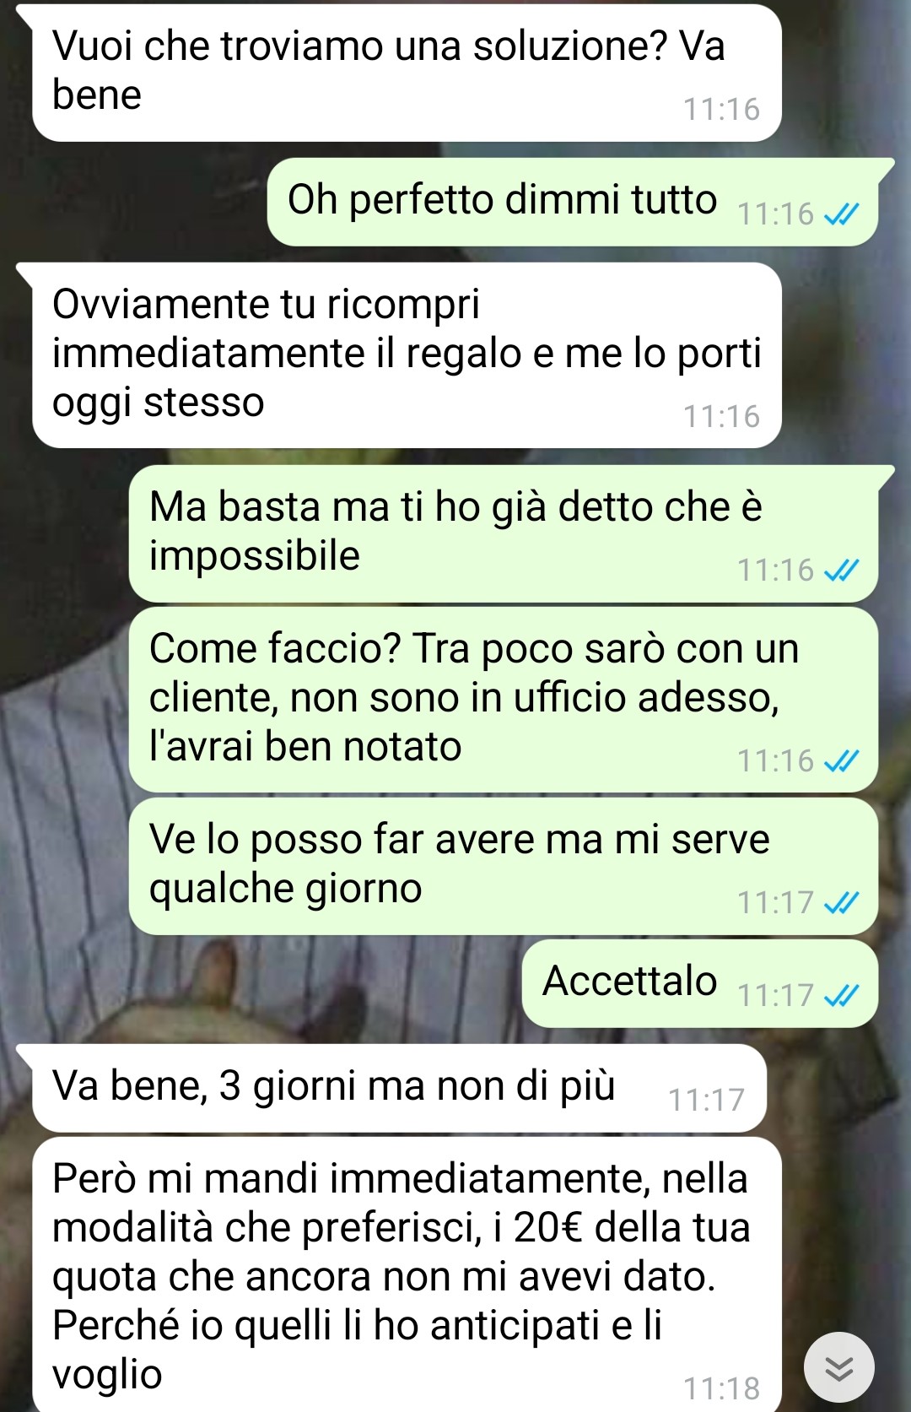
Task: Select the 'Ma basta ma ti ho già detto' bubble
Action: (x=504, y=534)
